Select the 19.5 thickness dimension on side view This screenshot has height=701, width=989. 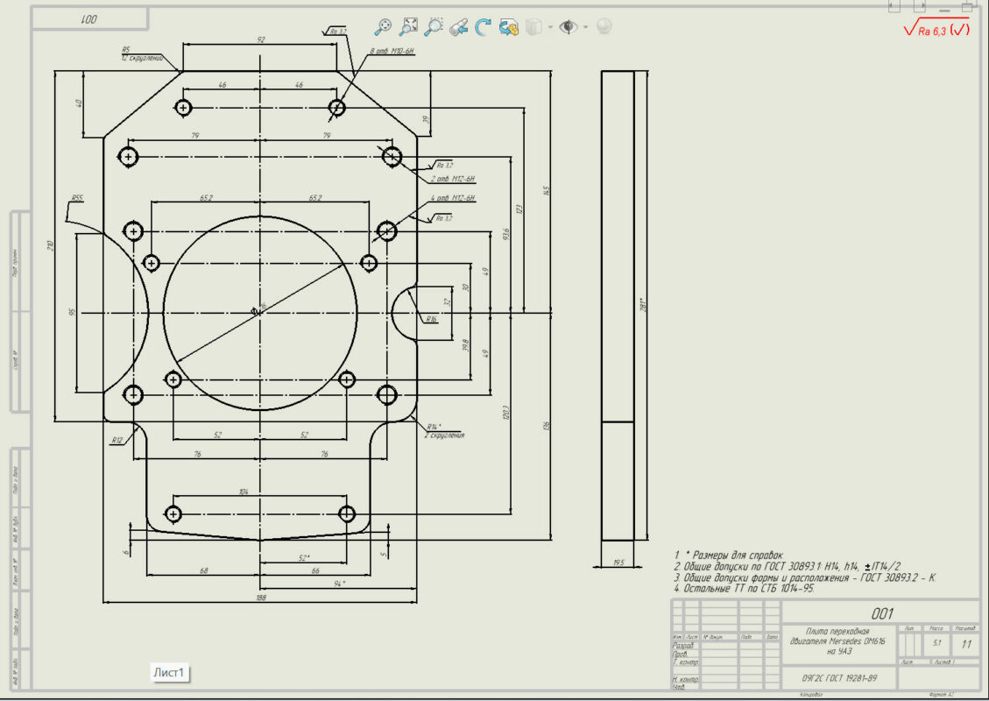pos(618,563)
